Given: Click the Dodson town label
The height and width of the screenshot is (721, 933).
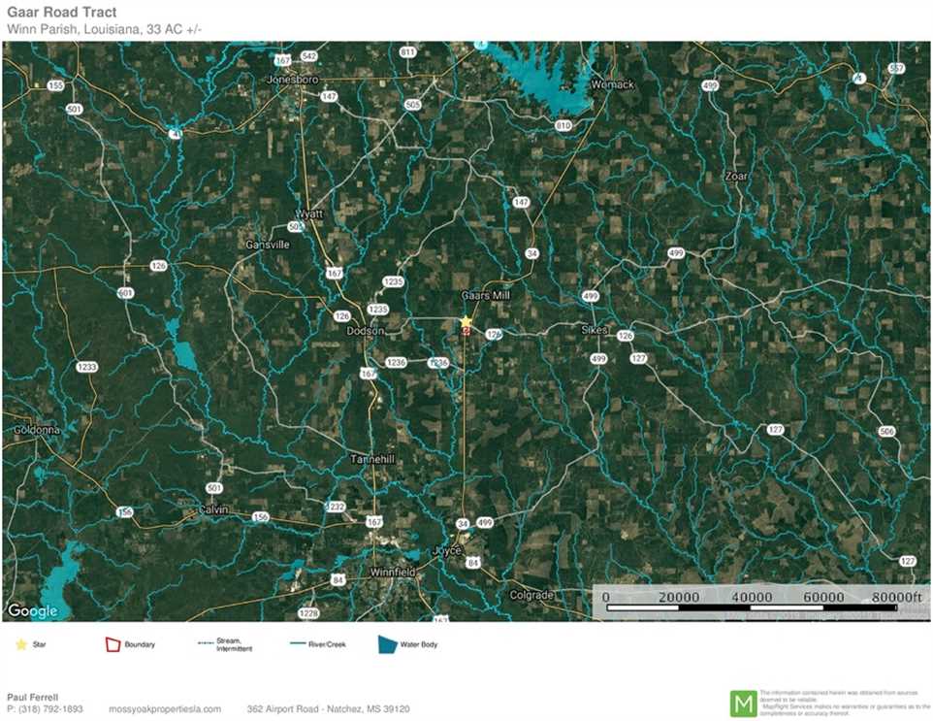Looking at the screenshot, I should pos(366,331).
